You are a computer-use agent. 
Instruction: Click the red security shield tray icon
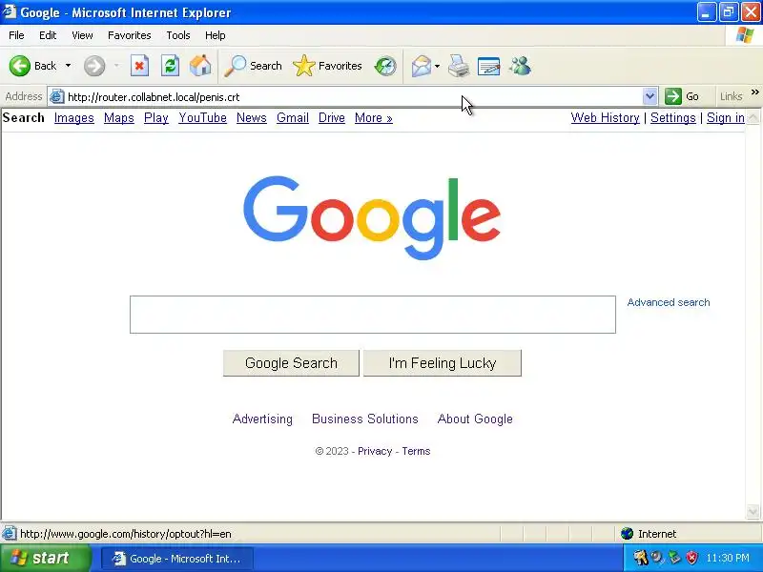click(x=692, y=558)
